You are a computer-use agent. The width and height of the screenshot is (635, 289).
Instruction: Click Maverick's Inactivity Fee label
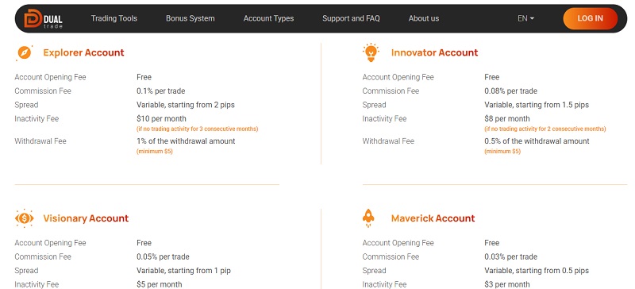pyautogui.click(x=385, y=284)
